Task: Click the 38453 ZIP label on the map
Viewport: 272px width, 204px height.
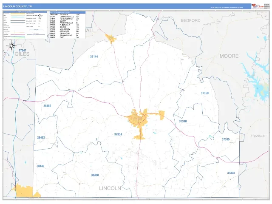Action: click(41, 138)
